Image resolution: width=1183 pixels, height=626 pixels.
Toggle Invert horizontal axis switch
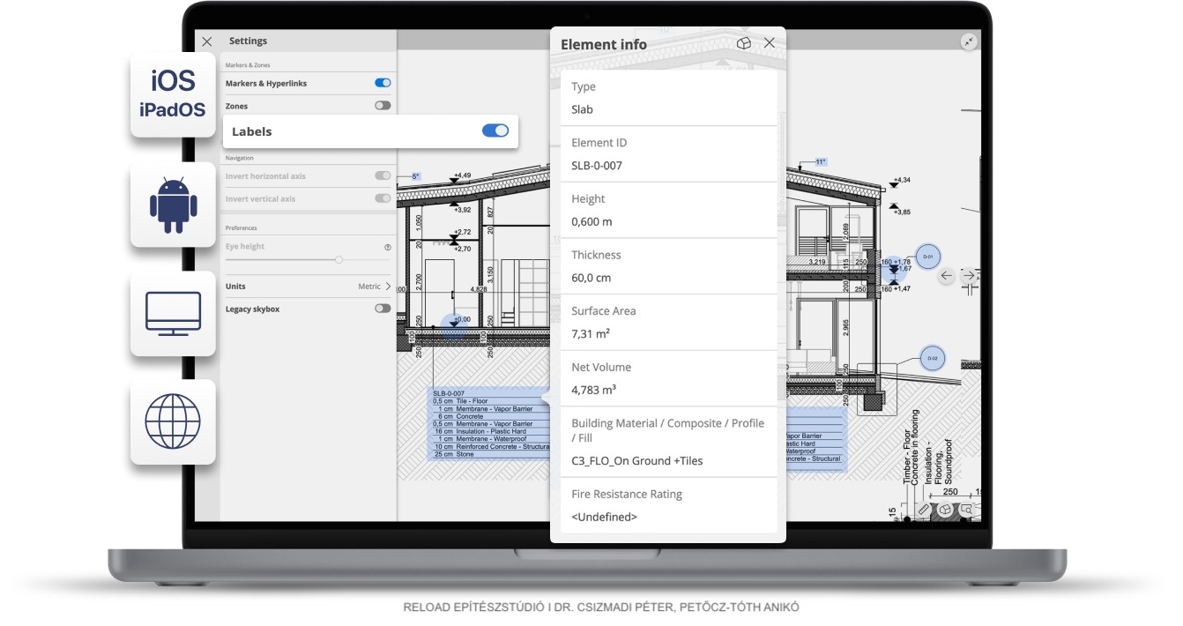383,176
